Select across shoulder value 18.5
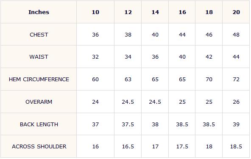The height and width of the screenshot is (159, 251). pyautogui.click(x=236, y=147)
